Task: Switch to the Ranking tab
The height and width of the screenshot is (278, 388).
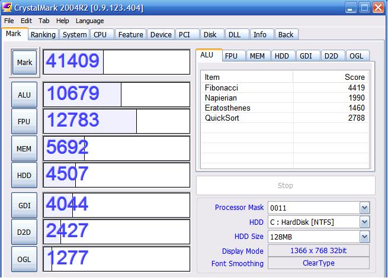Action: tap(43, 34)
